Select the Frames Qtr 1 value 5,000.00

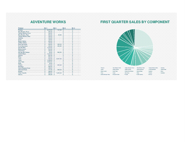(49, 30)
